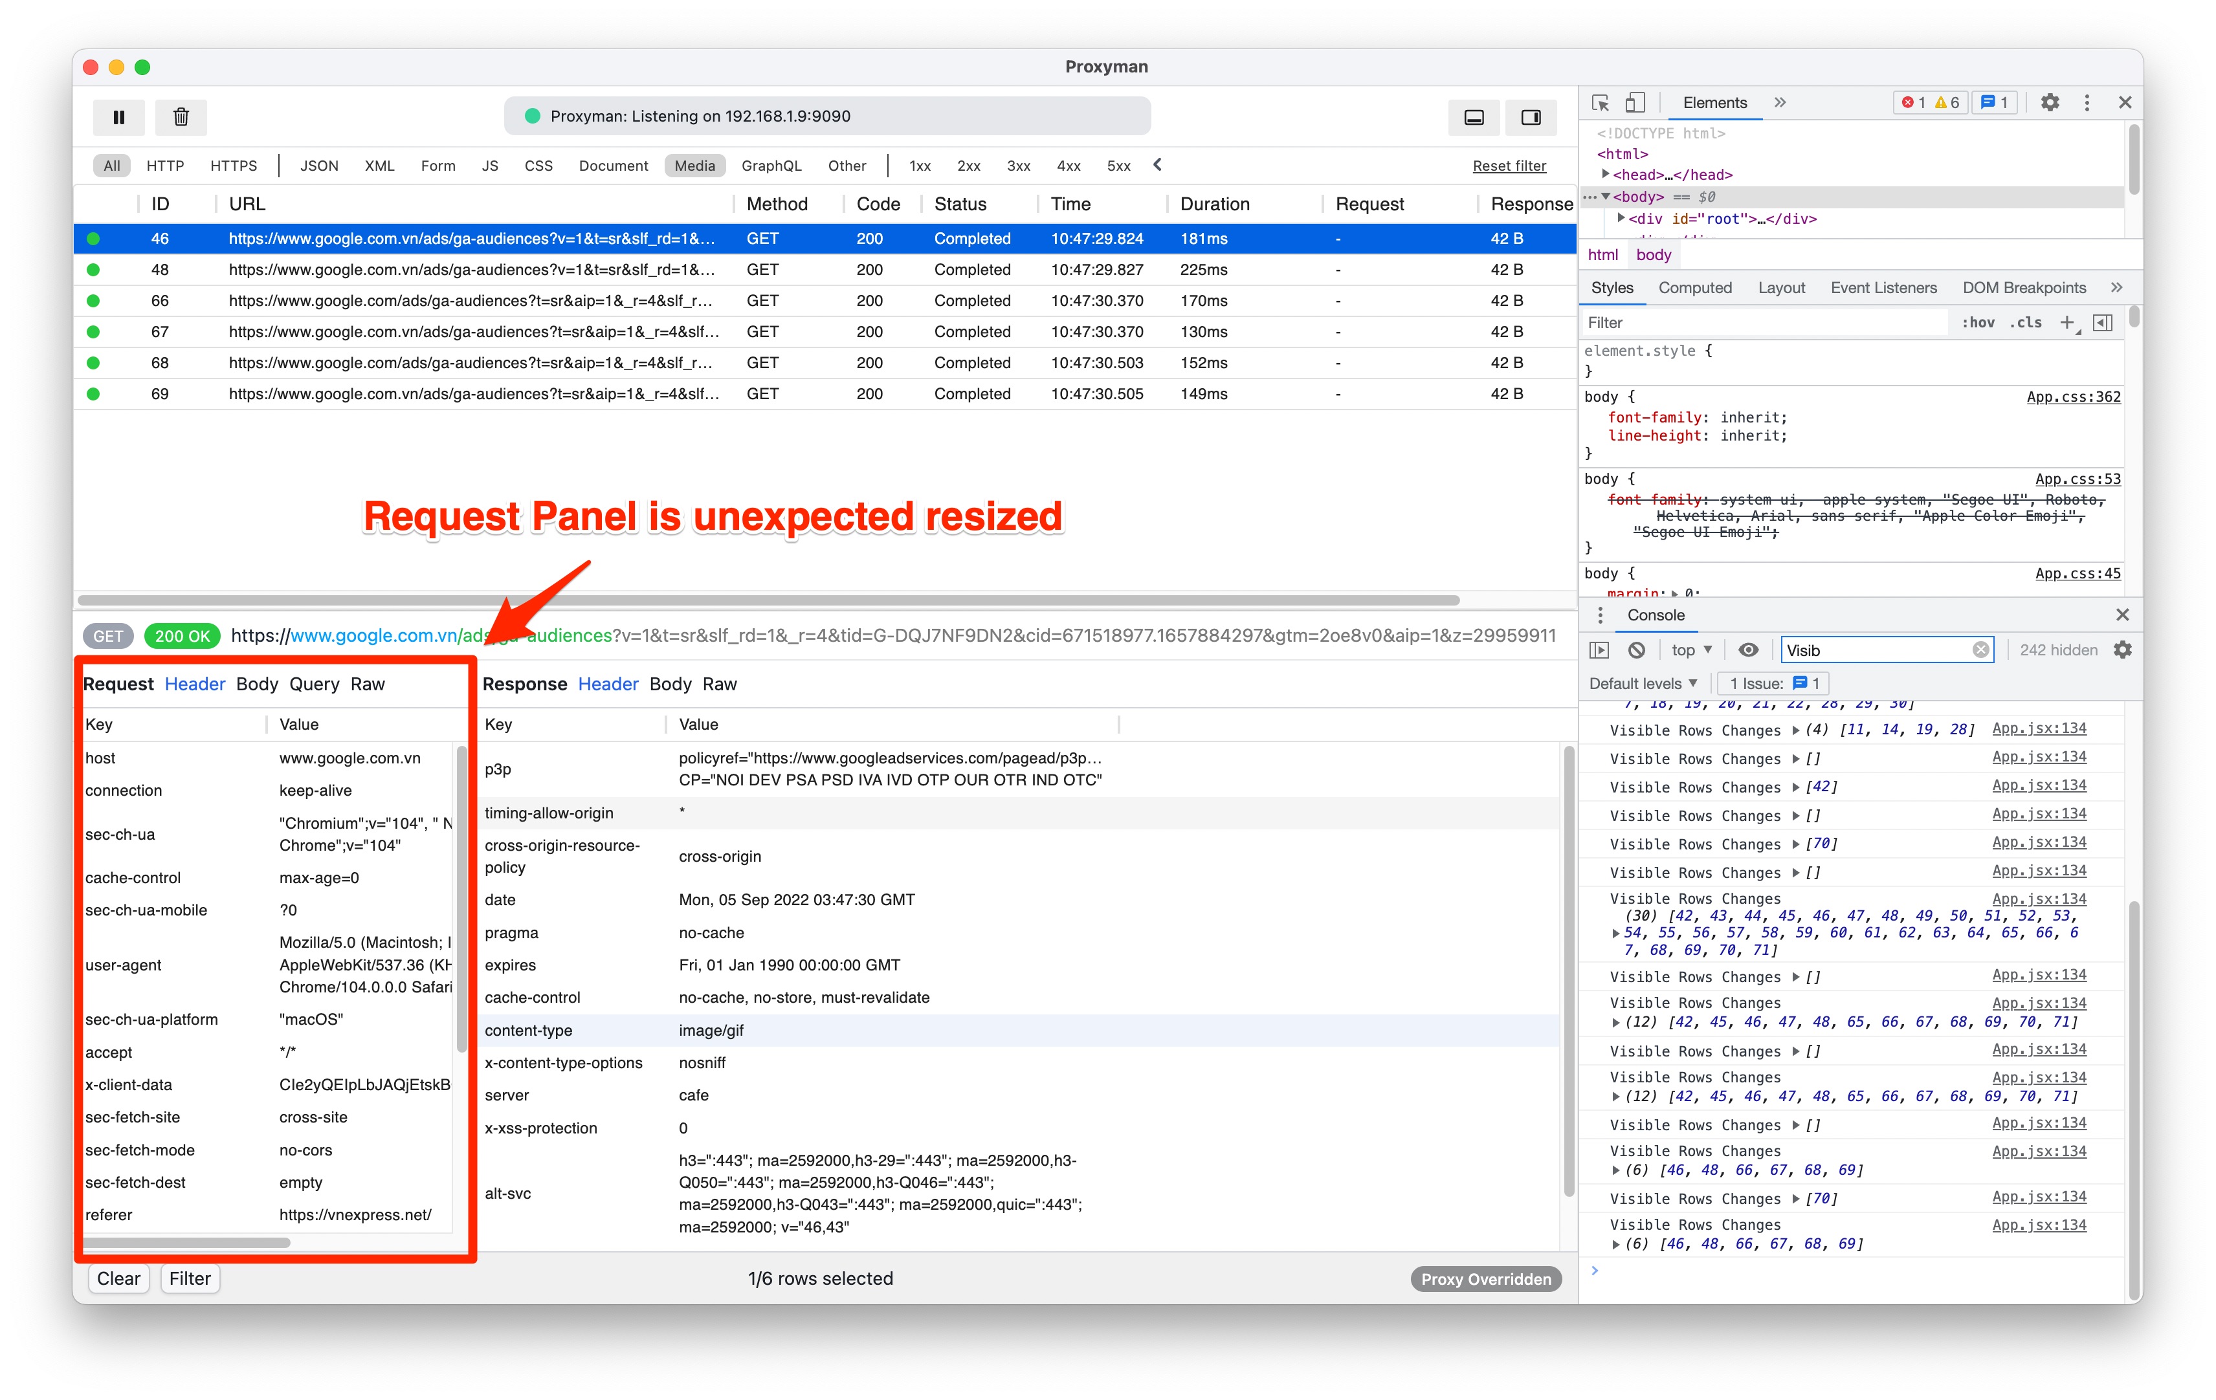Open the Default levels dropdown
Image resolution: width=2216 pixels, height=1400 pixels.
point(1643,683)
